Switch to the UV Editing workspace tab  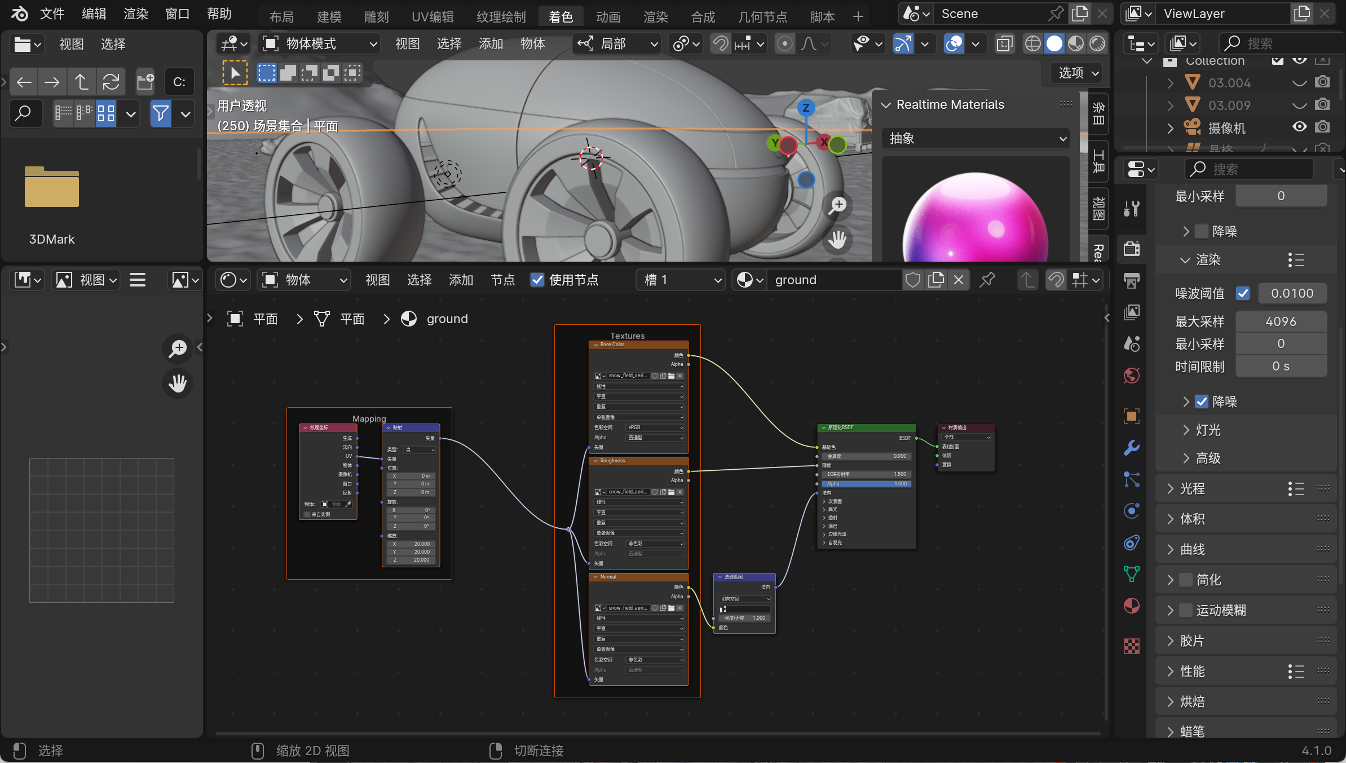[x=433, y=17]
